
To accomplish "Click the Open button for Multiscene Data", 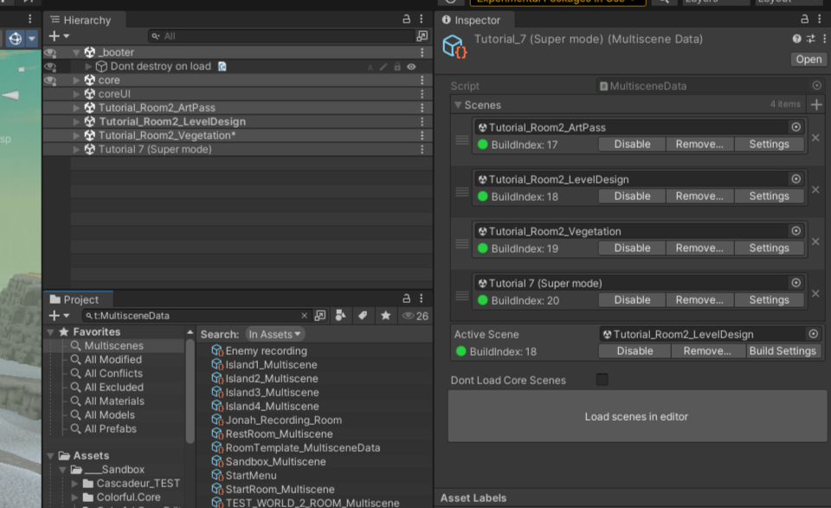I will (x=808, y=59).
